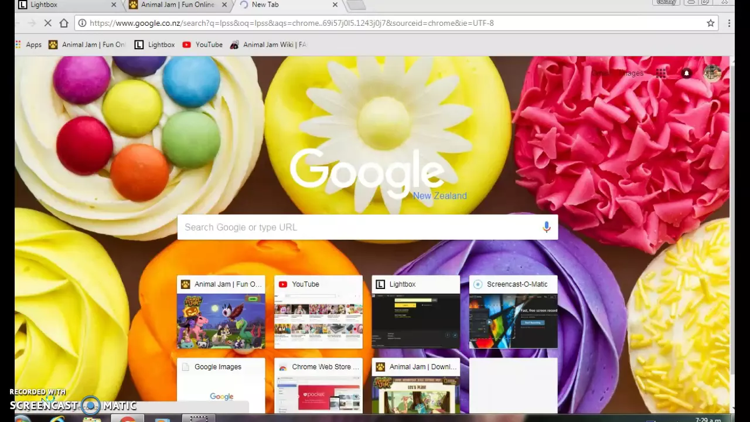Open the Google apps grid

click(661, 73)
